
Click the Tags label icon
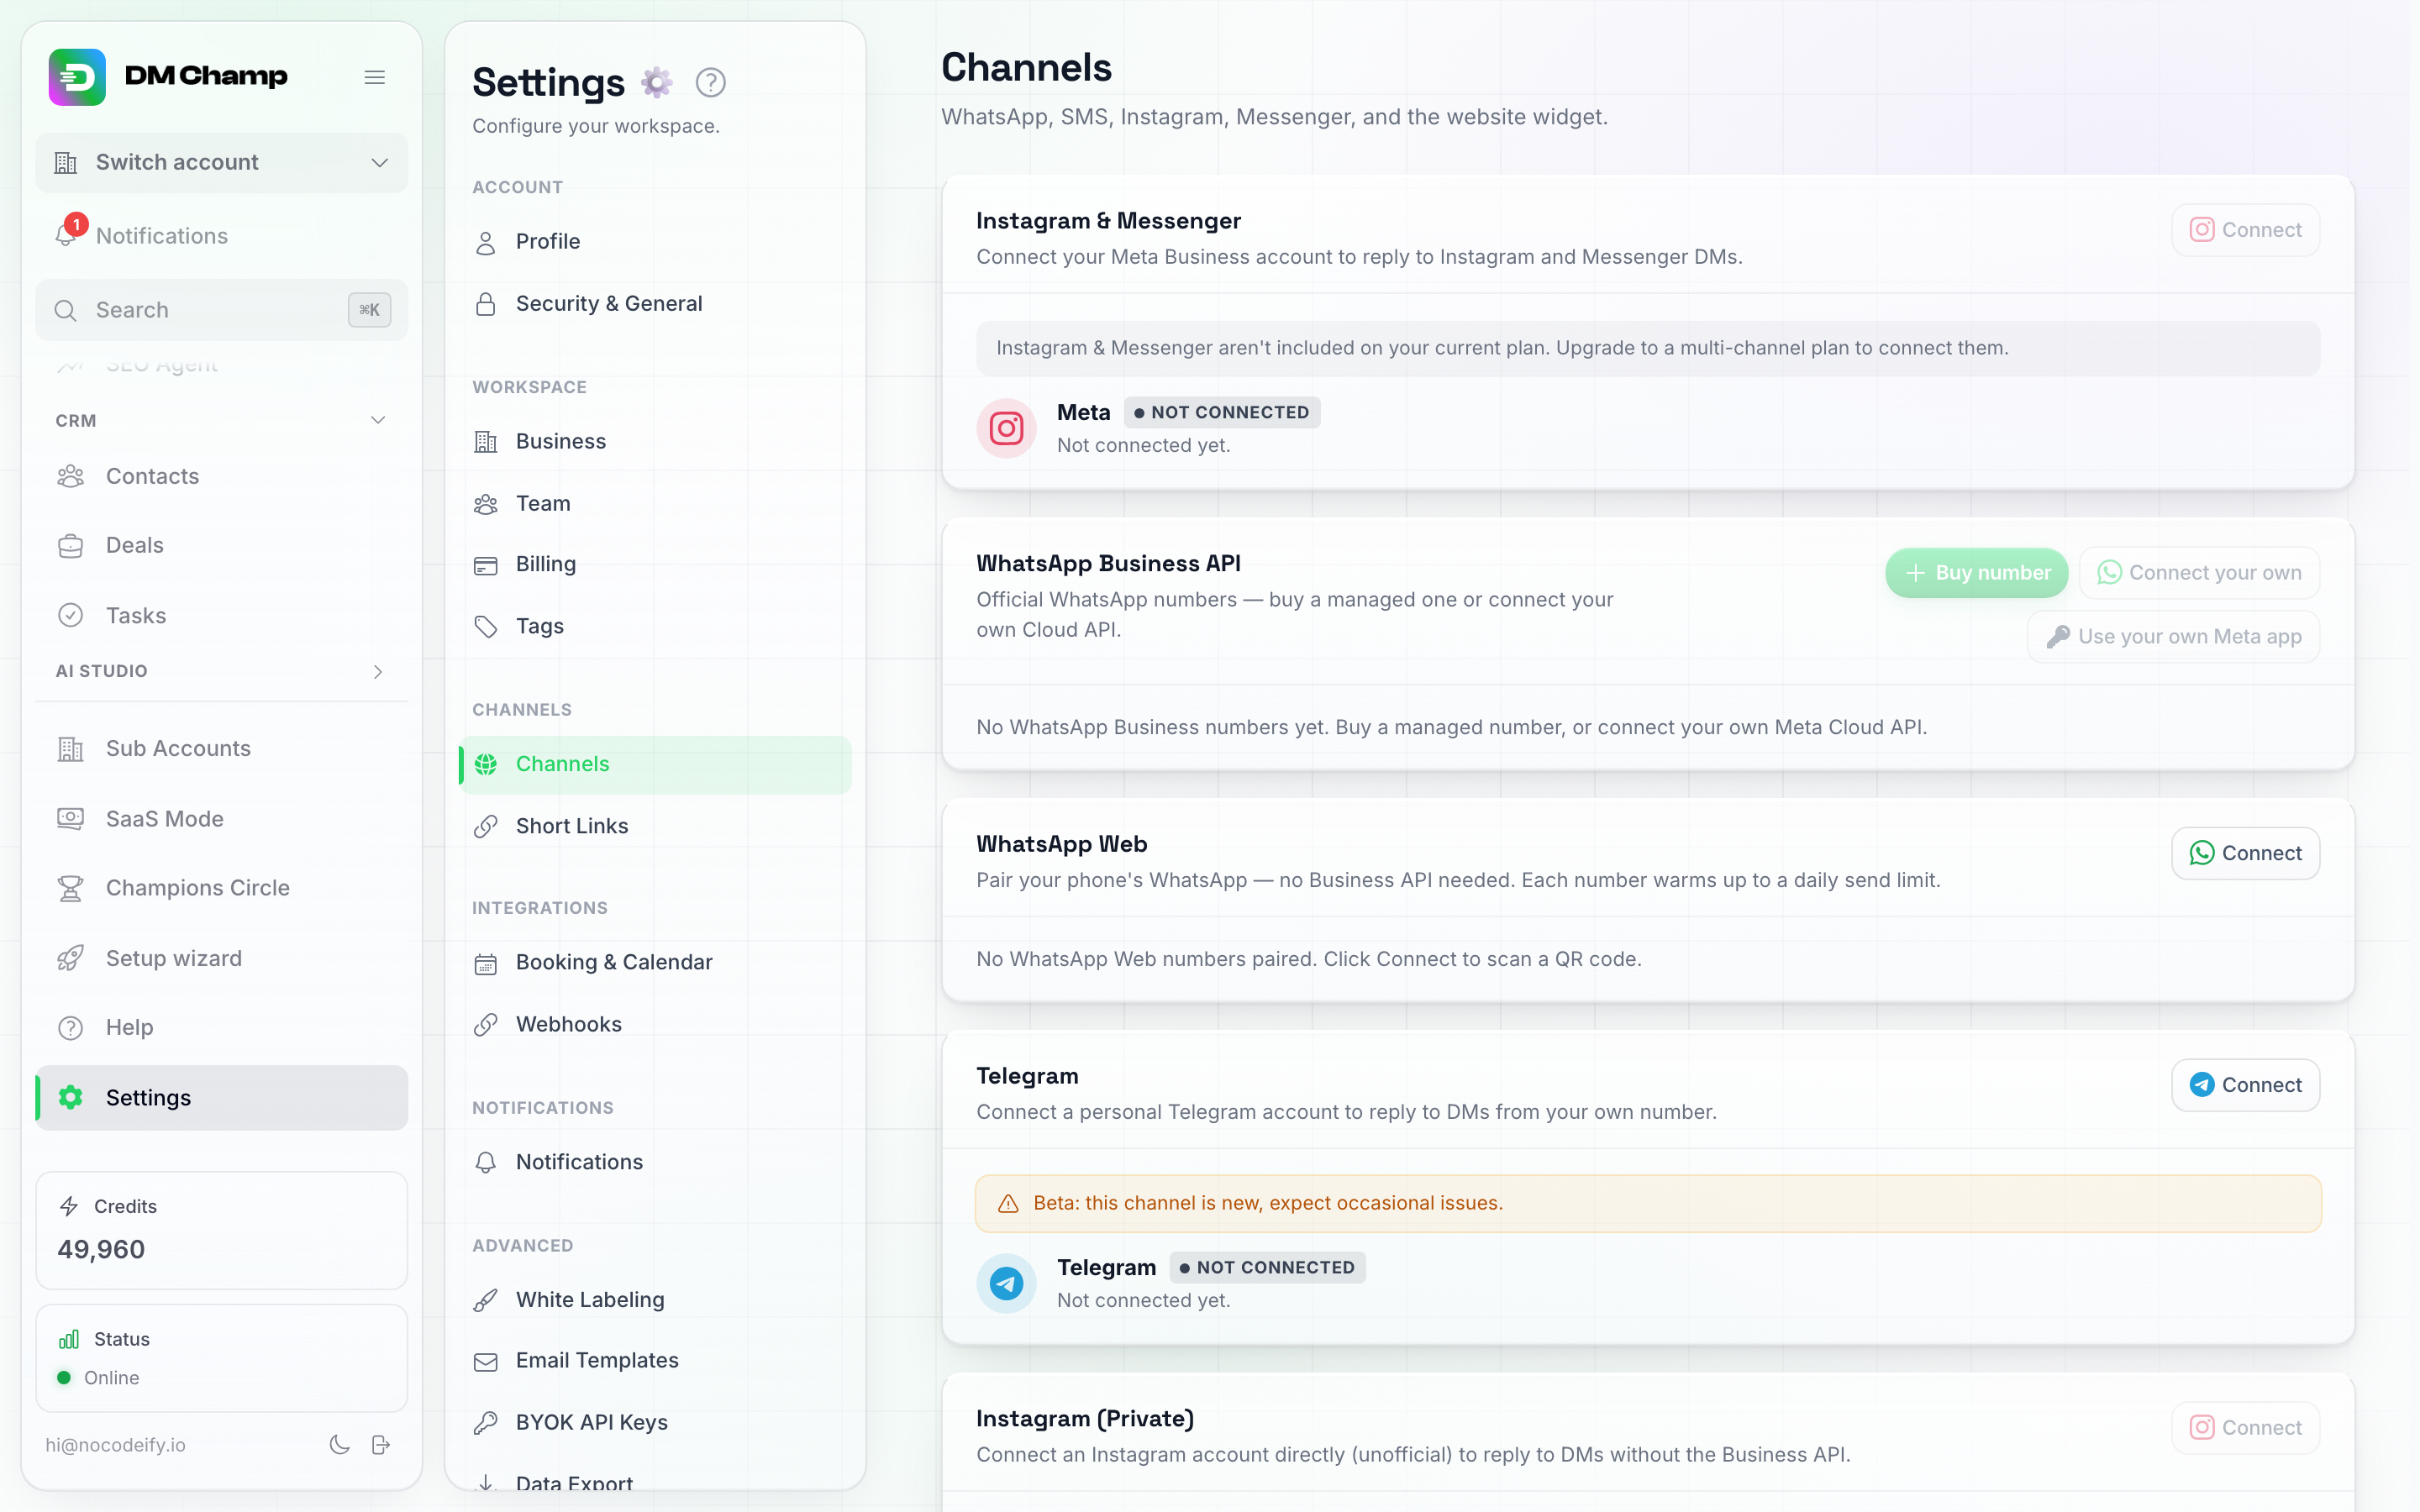(x=486, y=626)
